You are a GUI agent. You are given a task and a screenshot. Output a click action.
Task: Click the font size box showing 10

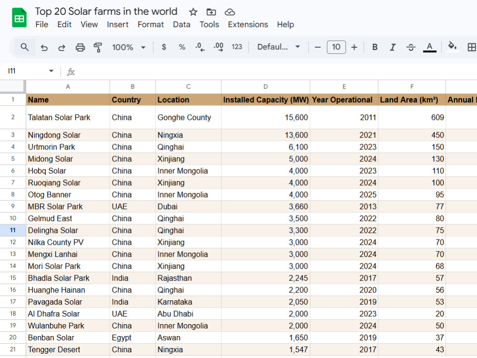(336, 47)
